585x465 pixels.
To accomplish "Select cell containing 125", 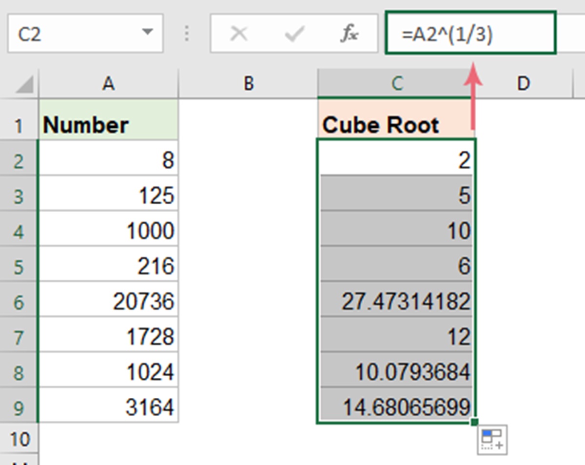I will pyautogui.click(x=109, y=194).
